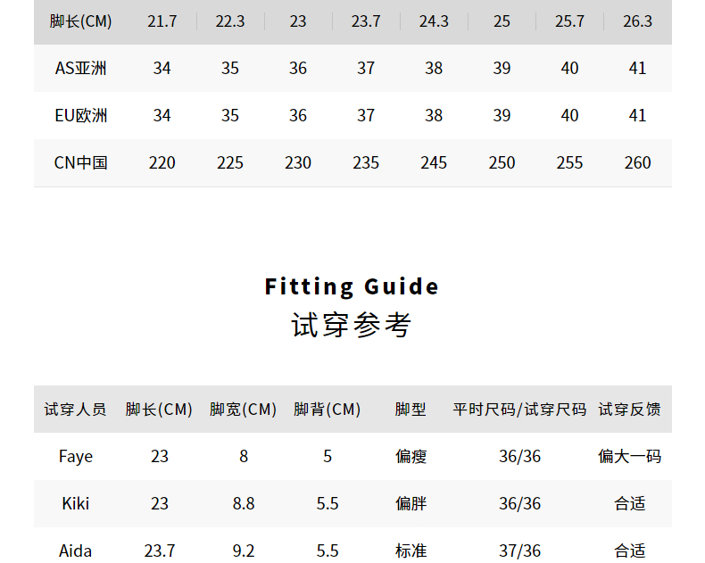Click the Fitting Guide heading
The width and height of the screenshot is (705, 563).
[352, 286]
